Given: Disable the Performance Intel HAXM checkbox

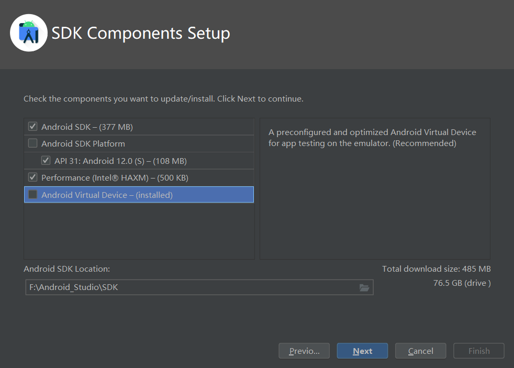Looking at the screenshot, I should 33,177.
